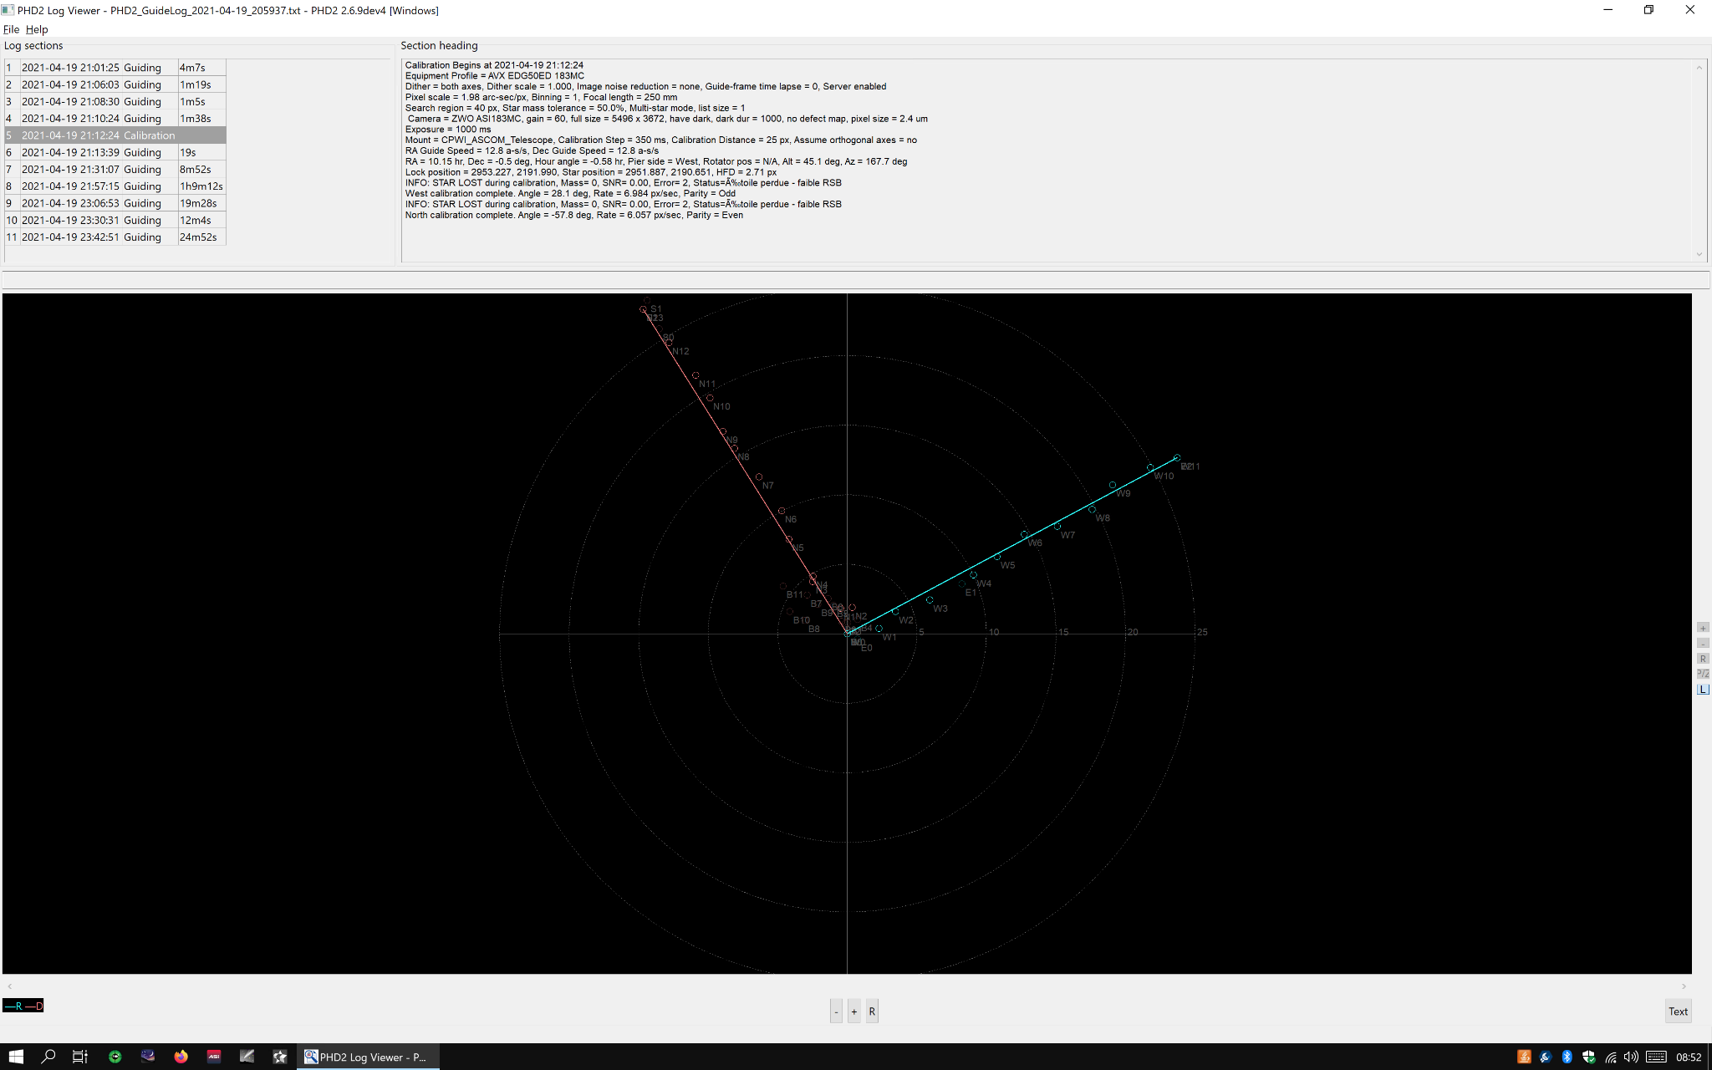Select the 24m52s Guiding section
1712x1070 pixels.
click(115, 237)
